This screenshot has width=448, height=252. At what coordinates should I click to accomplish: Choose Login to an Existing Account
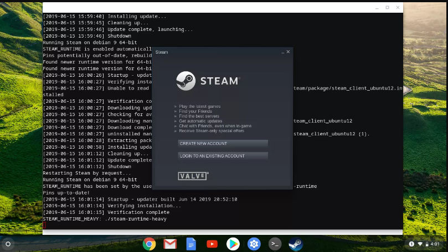pos(223,156)
